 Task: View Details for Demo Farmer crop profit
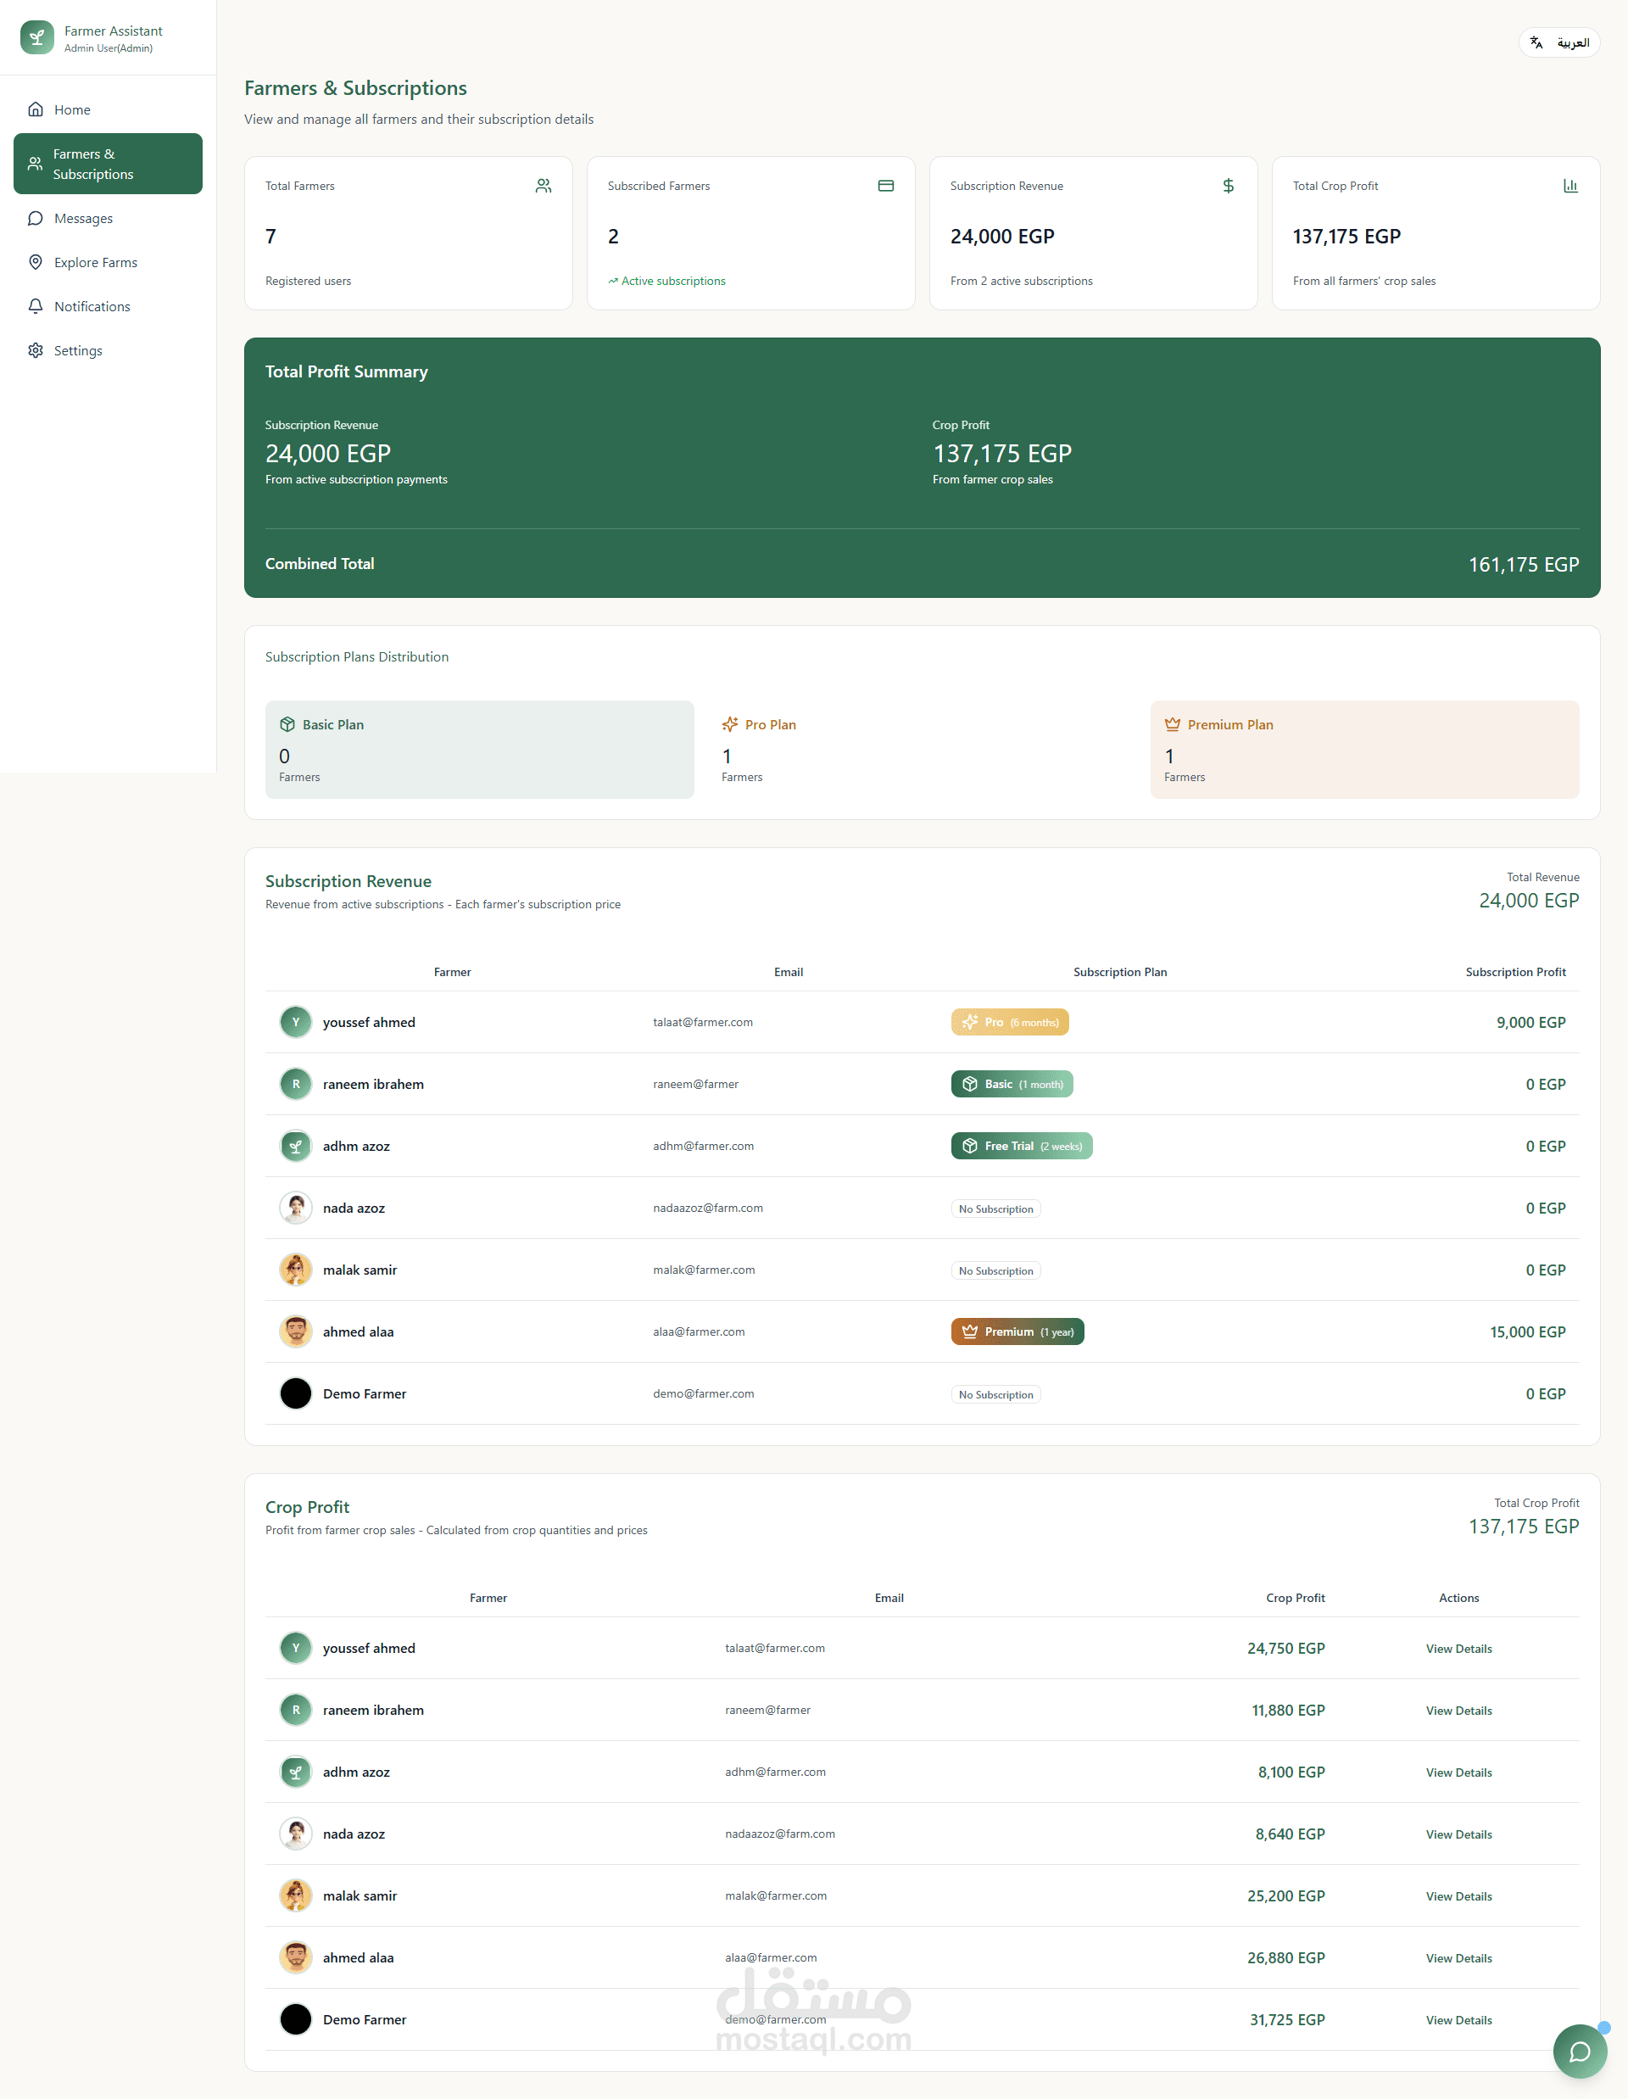1458,2020
